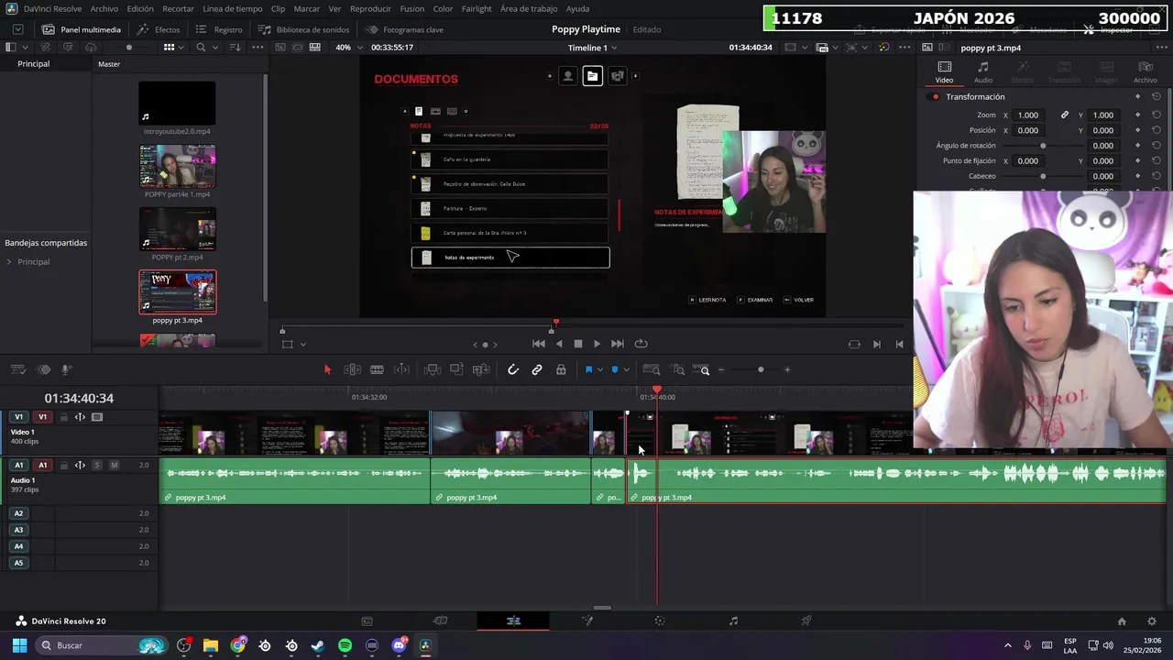Screen dimensions: 1173x660
Task: Add a blue flag to clip
Action: [588, 369]
